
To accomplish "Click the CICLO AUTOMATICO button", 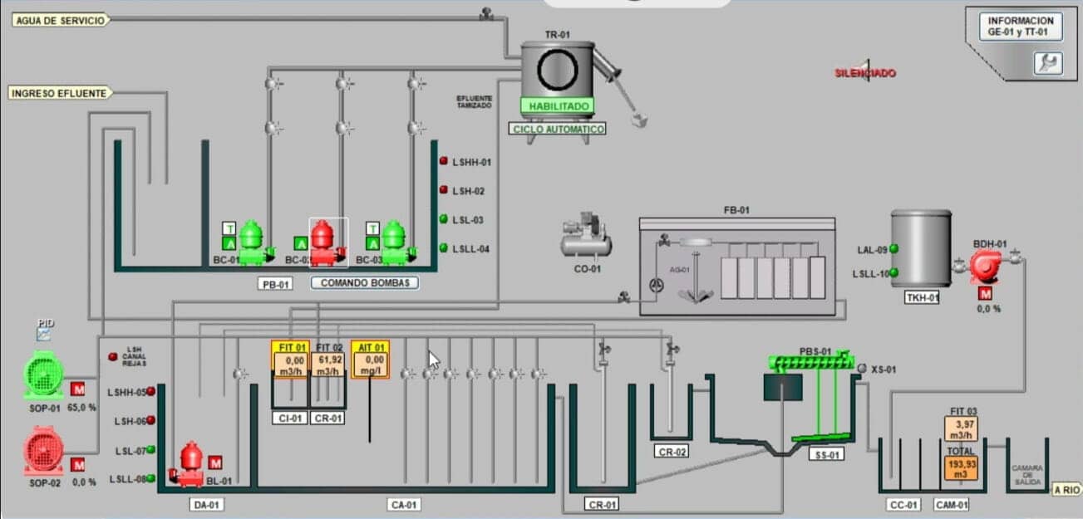I will 557,130.
